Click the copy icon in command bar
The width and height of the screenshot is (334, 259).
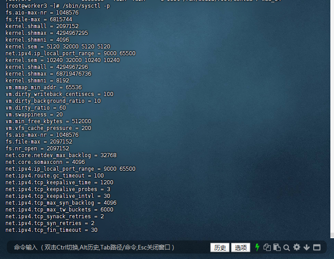(267, 247)
